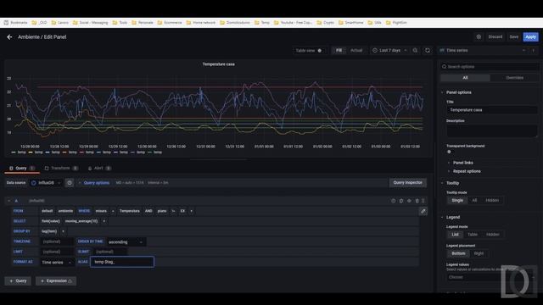
Task: Go back with the arrow beside Ambiente / Edit Panel
Action: pyautogui.click(x=9, y=37)
